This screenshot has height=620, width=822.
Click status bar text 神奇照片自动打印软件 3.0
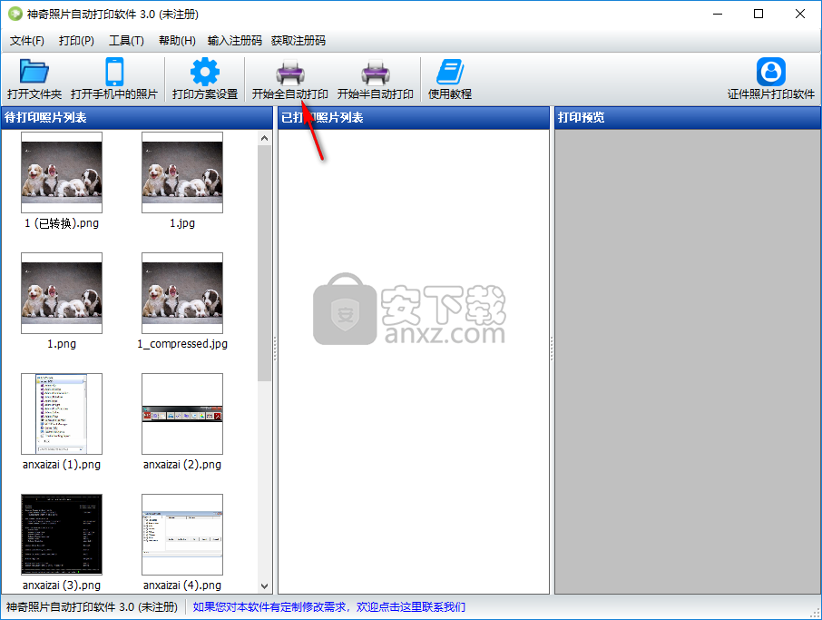(x=92, y=607)
